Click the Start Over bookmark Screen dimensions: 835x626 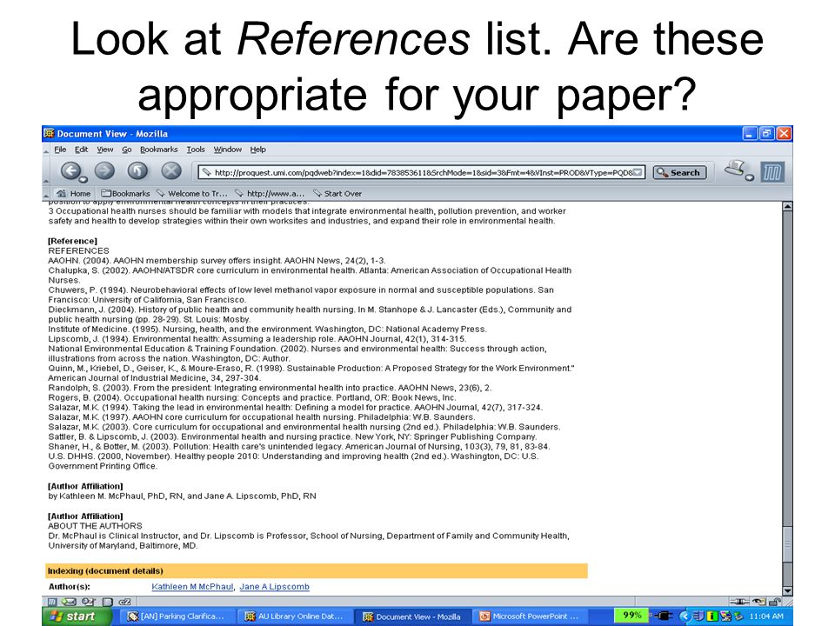pyautogui.click(x=337, y=193)
